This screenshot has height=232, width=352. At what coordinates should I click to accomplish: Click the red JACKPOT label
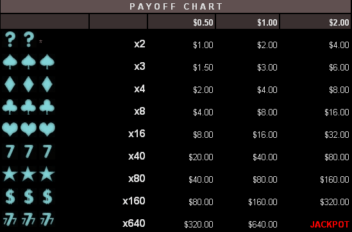pos(330,224)
